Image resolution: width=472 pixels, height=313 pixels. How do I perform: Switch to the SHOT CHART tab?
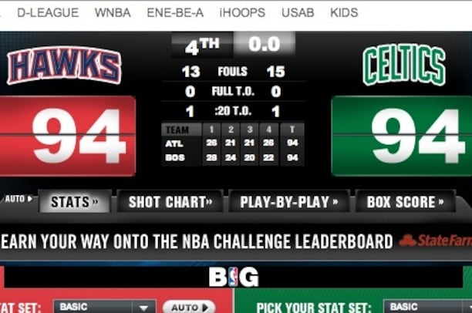tap(170, 201)
